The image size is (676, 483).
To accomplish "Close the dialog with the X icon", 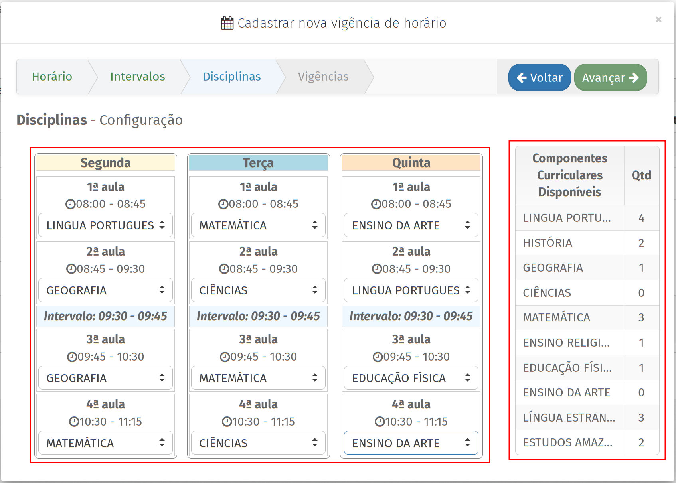I will click(658, 20).
